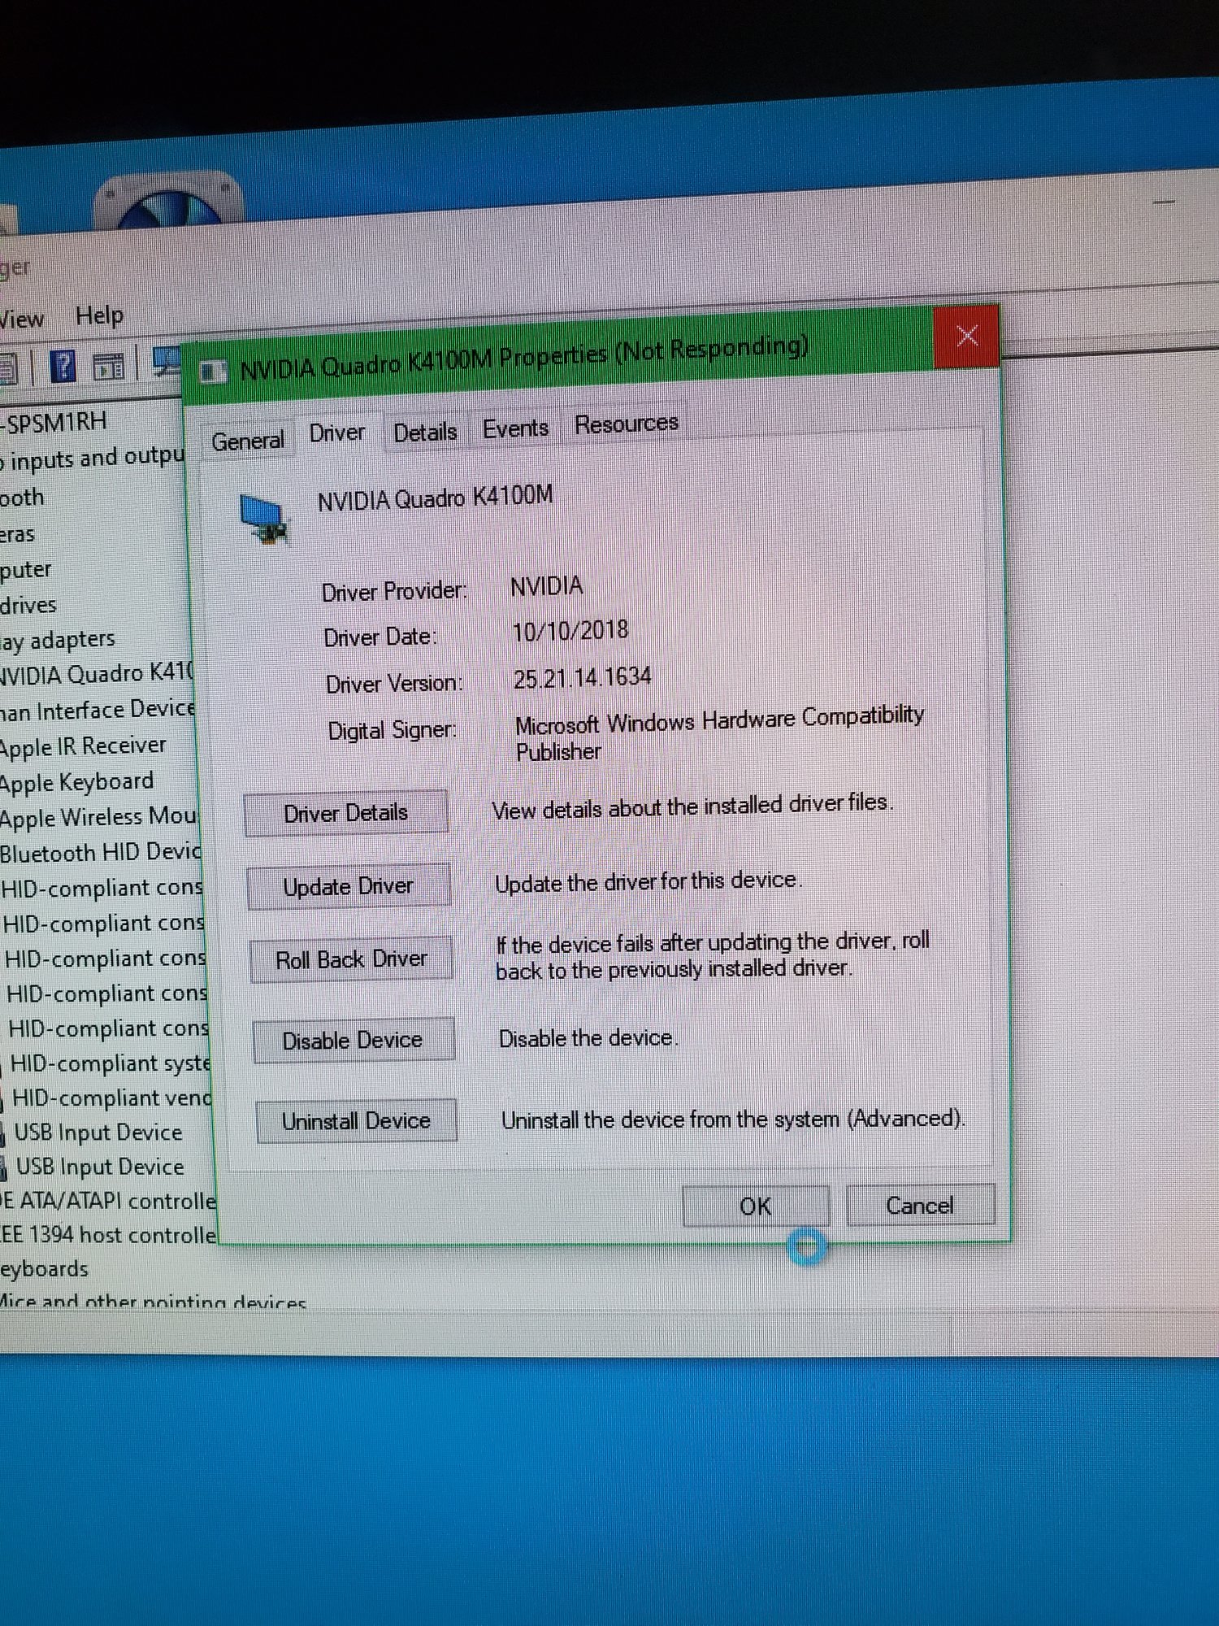Click the driver date 10/10/2018 value

[570, 631]
